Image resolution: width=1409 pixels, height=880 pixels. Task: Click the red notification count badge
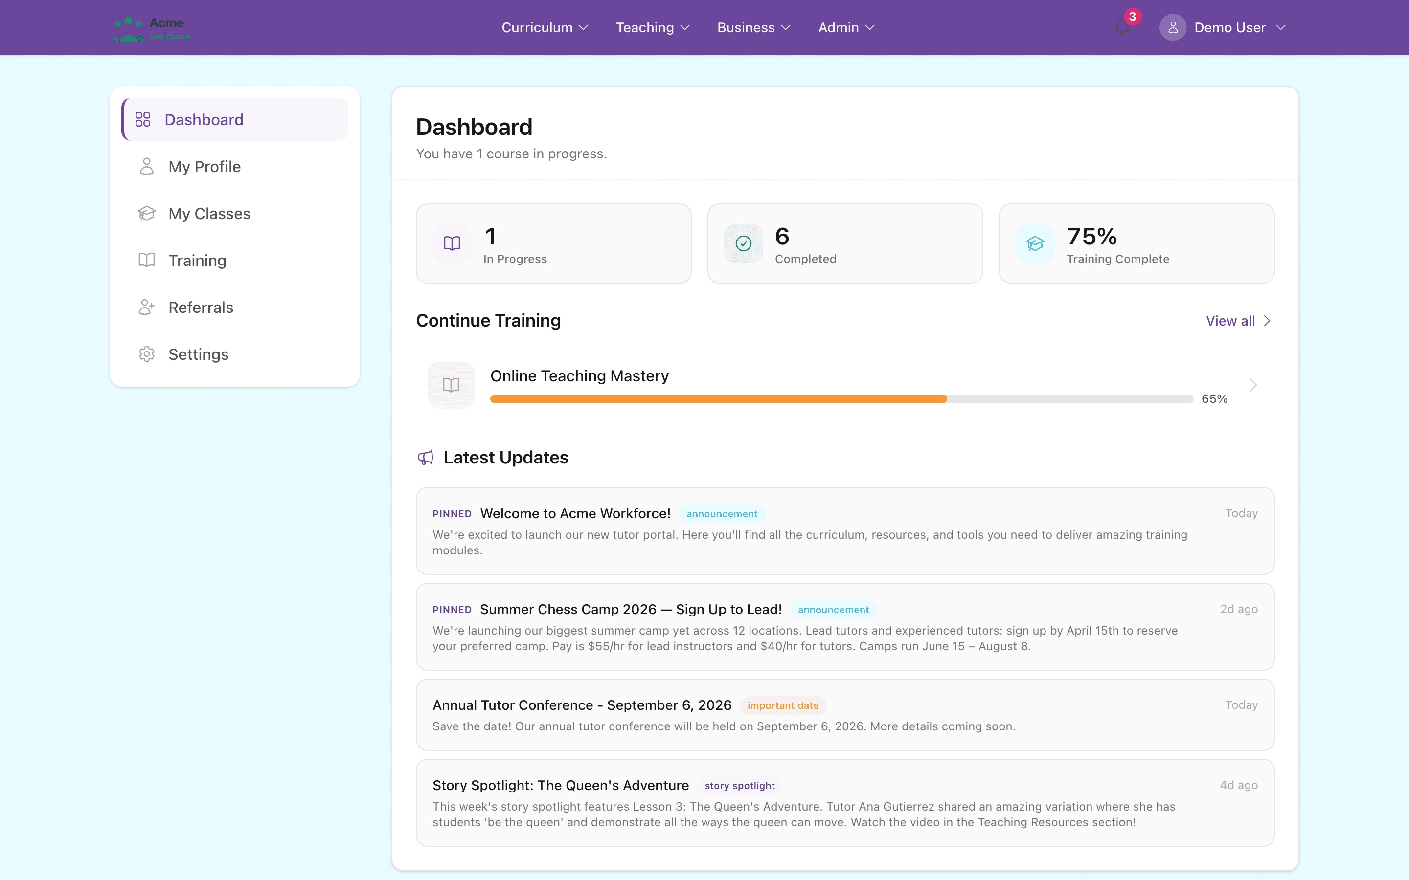pyautogui.click(x=1133, y=16)
